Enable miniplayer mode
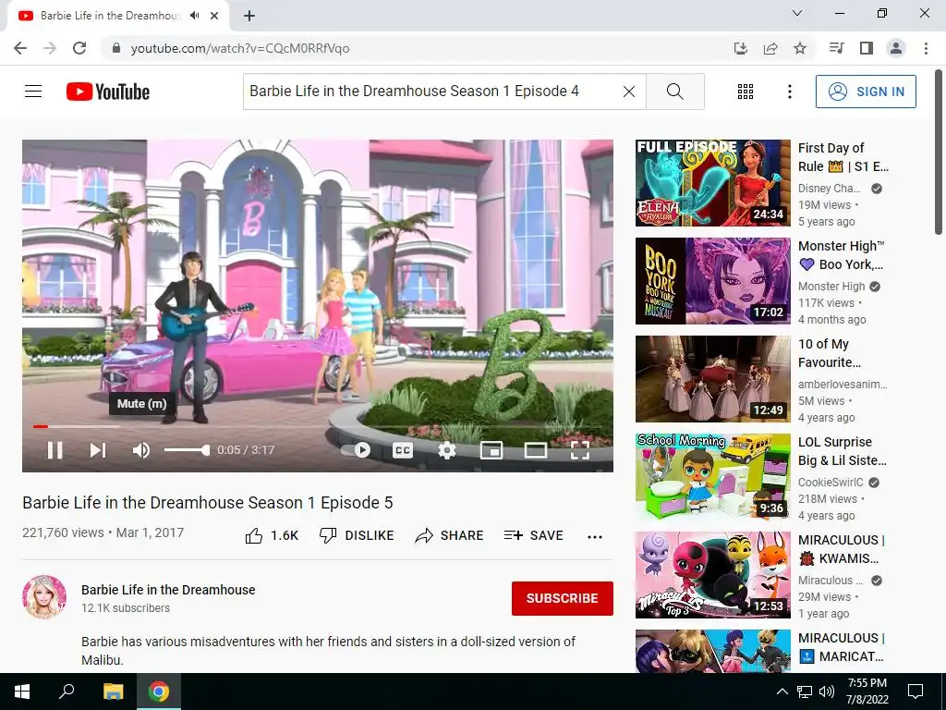This screenshot has width=946, height=710. [491, 450]
